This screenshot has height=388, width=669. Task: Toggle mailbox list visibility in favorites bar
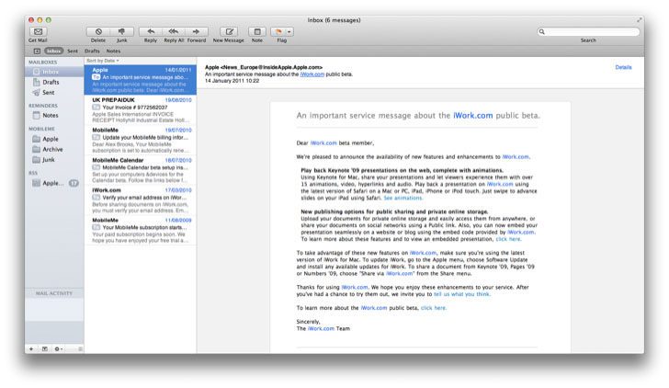(37, 51)
